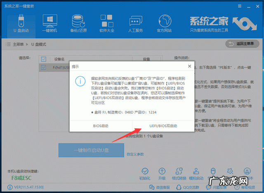
Task: Click the 系统之家 logo
Action: pos(223,24)
